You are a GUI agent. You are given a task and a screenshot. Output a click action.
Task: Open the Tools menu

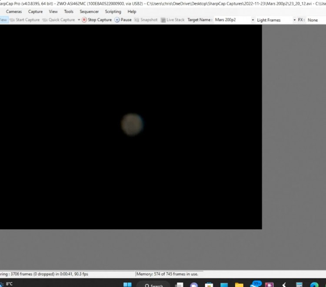pyautogui.click(x=69, y=12)
